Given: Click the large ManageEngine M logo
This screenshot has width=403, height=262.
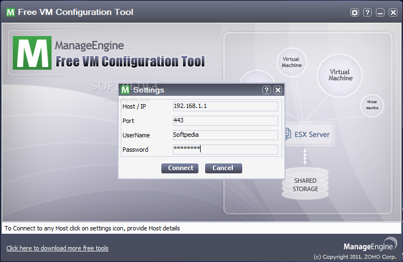Looking at the screenshot, I should pos(32,53).
